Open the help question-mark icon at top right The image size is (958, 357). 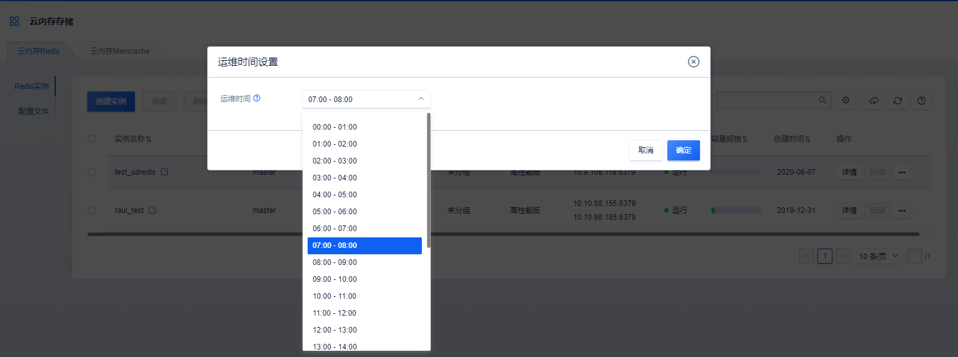click(x=921, y=100)
